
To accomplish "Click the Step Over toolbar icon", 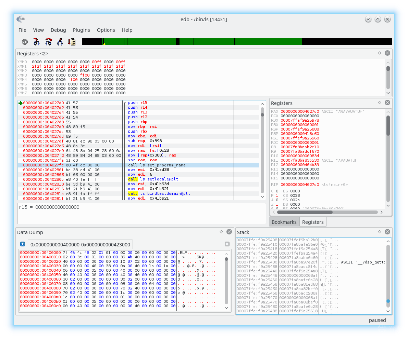I will (48, 42).
